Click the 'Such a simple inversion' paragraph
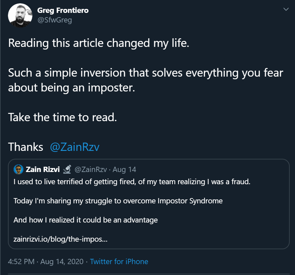 [146, 80]
